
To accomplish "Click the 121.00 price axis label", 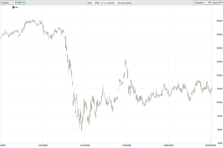I will pyautogui.click(x=219, y=75).
